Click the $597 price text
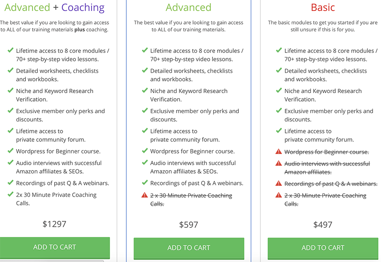This screenshot has width=381, height=262. point(188,225)
